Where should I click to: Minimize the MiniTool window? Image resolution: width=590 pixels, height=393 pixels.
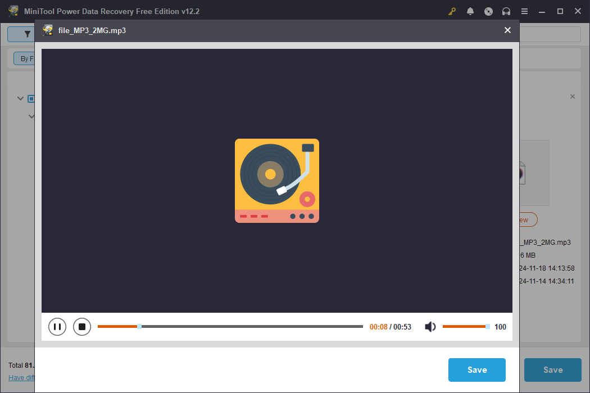[x=542, y=11]
